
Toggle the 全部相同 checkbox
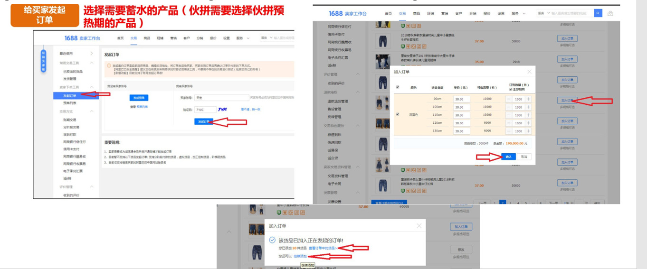tap(511, 89)
